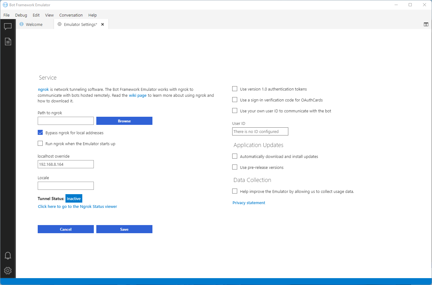
Task: Open the resources document sidebar icon
Action: 8,42
